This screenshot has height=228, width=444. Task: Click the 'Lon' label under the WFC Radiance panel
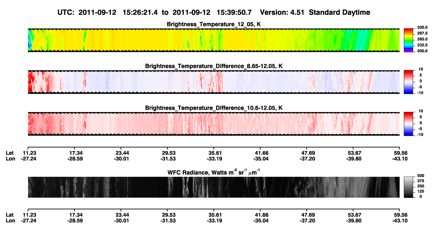[10, 220]
